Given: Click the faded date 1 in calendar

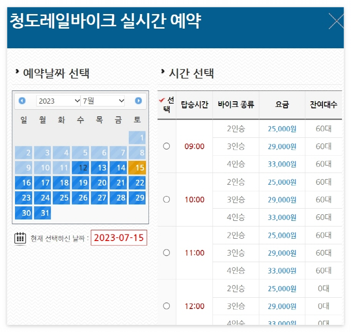Looking at the screenshot, I should tap(137, 137).
